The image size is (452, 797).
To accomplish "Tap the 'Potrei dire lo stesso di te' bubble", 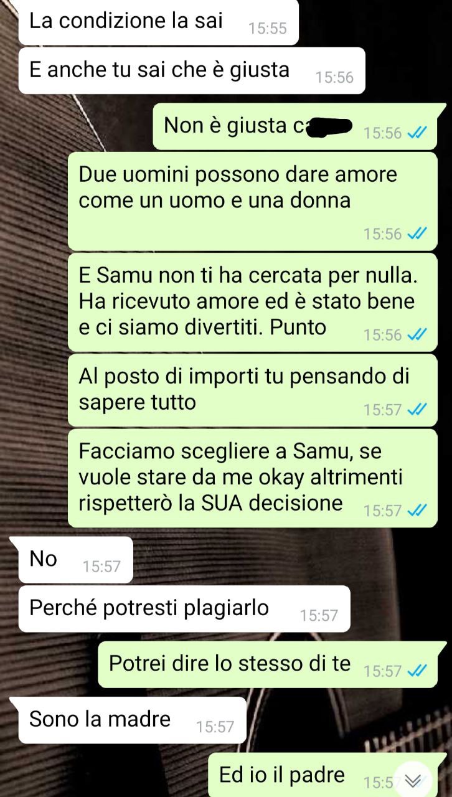I will tap(271, 664).
